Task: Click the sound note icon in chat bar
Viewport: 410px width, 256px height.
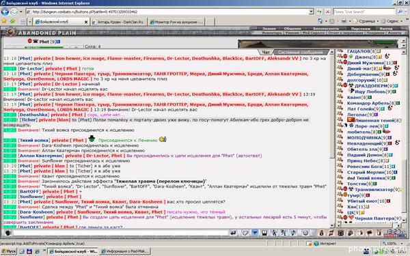Action: [294, 233]
